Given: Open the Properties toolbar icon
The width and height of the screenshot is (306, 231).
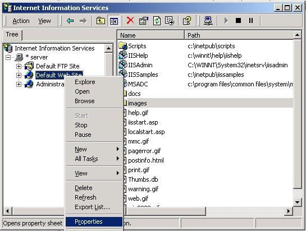Looking at the screenshot, I should pos(144,21).
